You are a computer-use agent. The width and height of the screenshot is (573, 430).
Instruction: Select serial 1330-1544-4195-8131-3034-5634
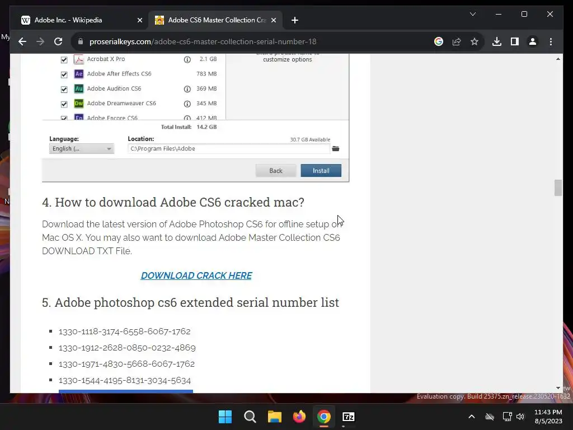coord(125,381)
